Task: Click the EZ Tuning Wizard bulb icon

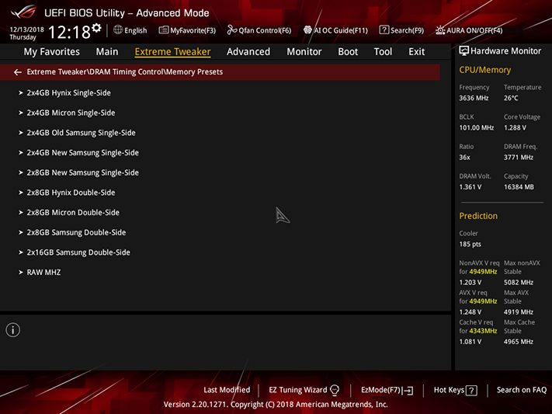Action: (x=335, y=390)
